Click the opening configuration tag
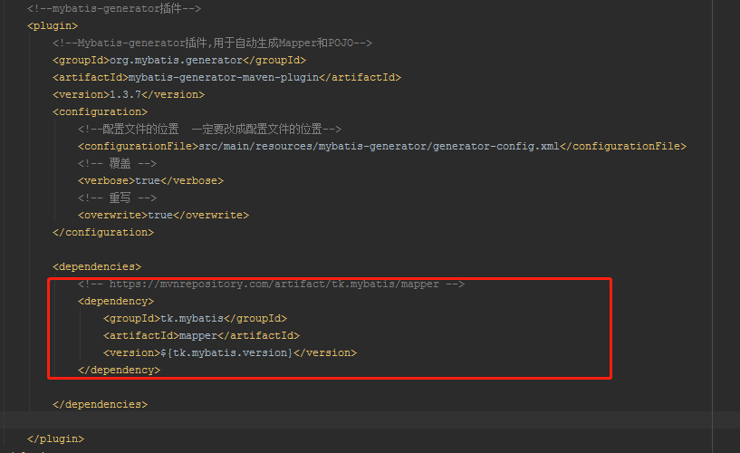Viewport: 740px width, 453px height. click(x=100, y=111)
